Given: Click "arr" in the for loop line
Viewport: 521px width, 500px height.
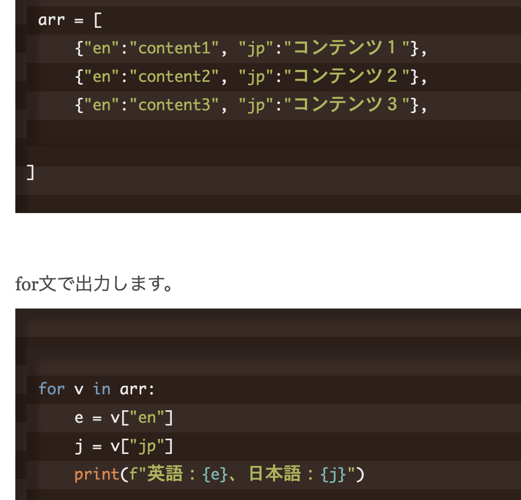Looking at the screenshot, I should pyautogui.click(x=133, y=389).
